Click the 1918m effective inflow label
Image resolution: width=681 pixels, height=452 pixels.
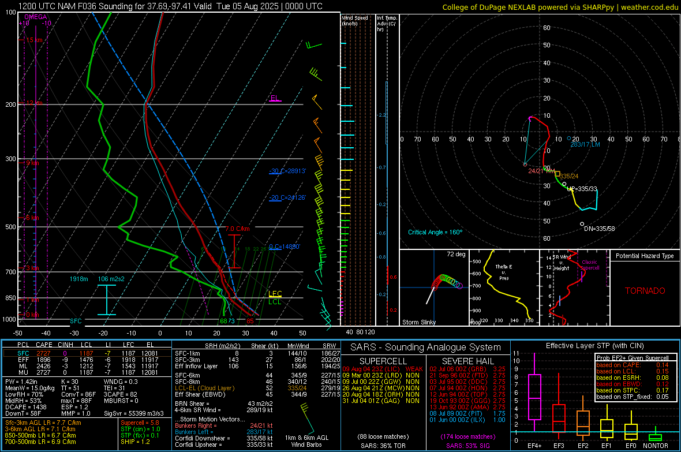pyautogui.click(x=78, y=279)
